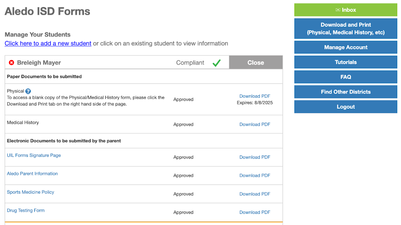
Task: Click the green Compliant checkmark icon
Action: click(217, 63)
